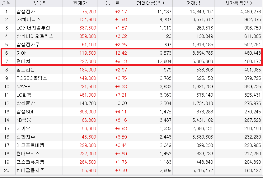The image size is (263, 178).
Task: Click the 148,700 price for 삼성물산
Action: (x=88, y=103)
